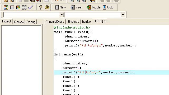
Task: Click the func1(); call right below highlighted printf
Action: click(x=71, y=77)
